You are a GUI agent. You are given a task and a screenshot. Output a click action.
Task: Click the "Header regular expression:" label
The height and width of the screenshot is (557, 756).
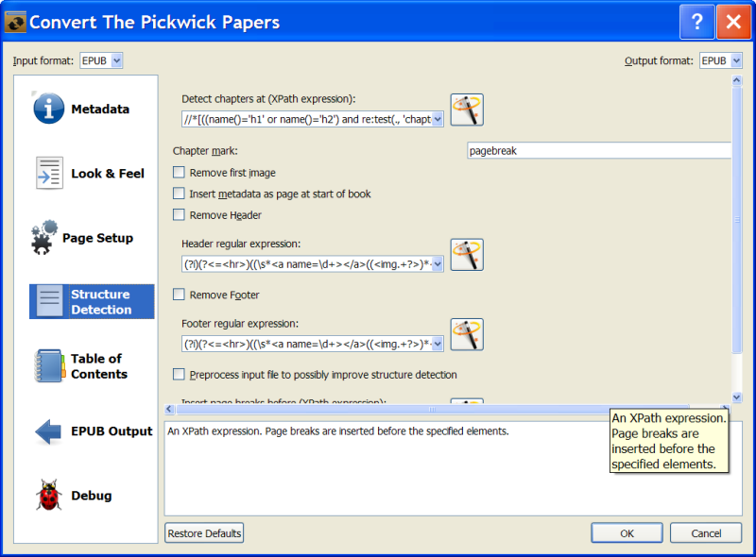241,244
